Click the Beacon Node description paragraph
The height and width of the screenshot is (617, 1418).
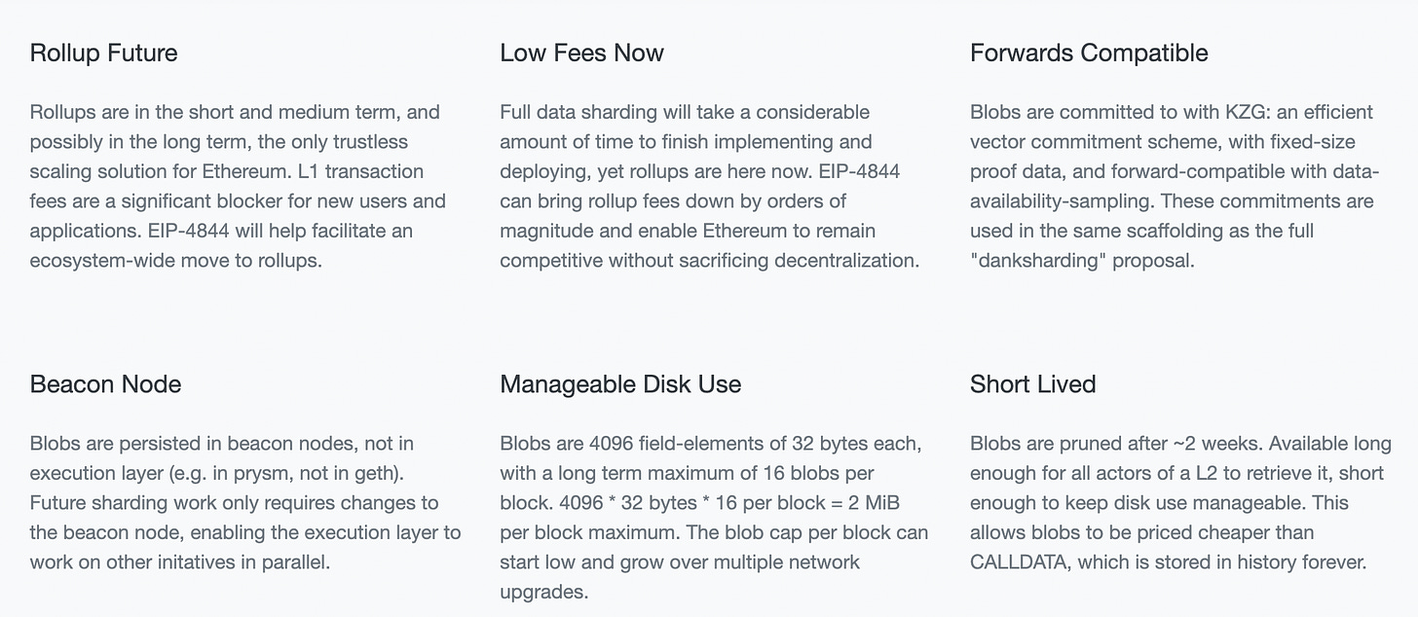point(245,502)
